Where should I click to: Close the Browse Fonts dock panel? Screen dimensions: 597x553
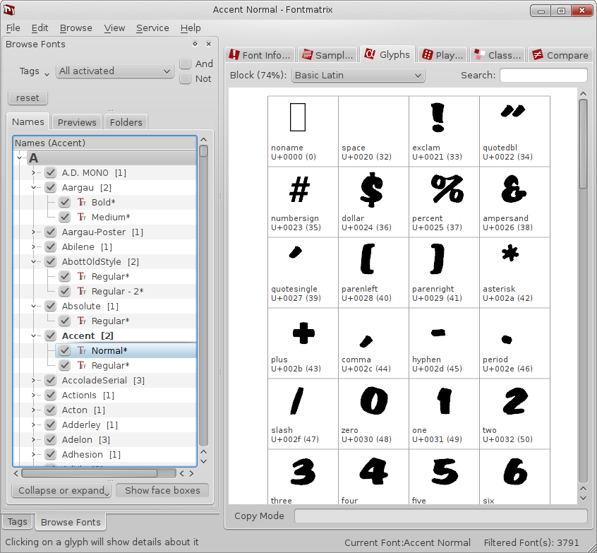[x=209, y=44]
